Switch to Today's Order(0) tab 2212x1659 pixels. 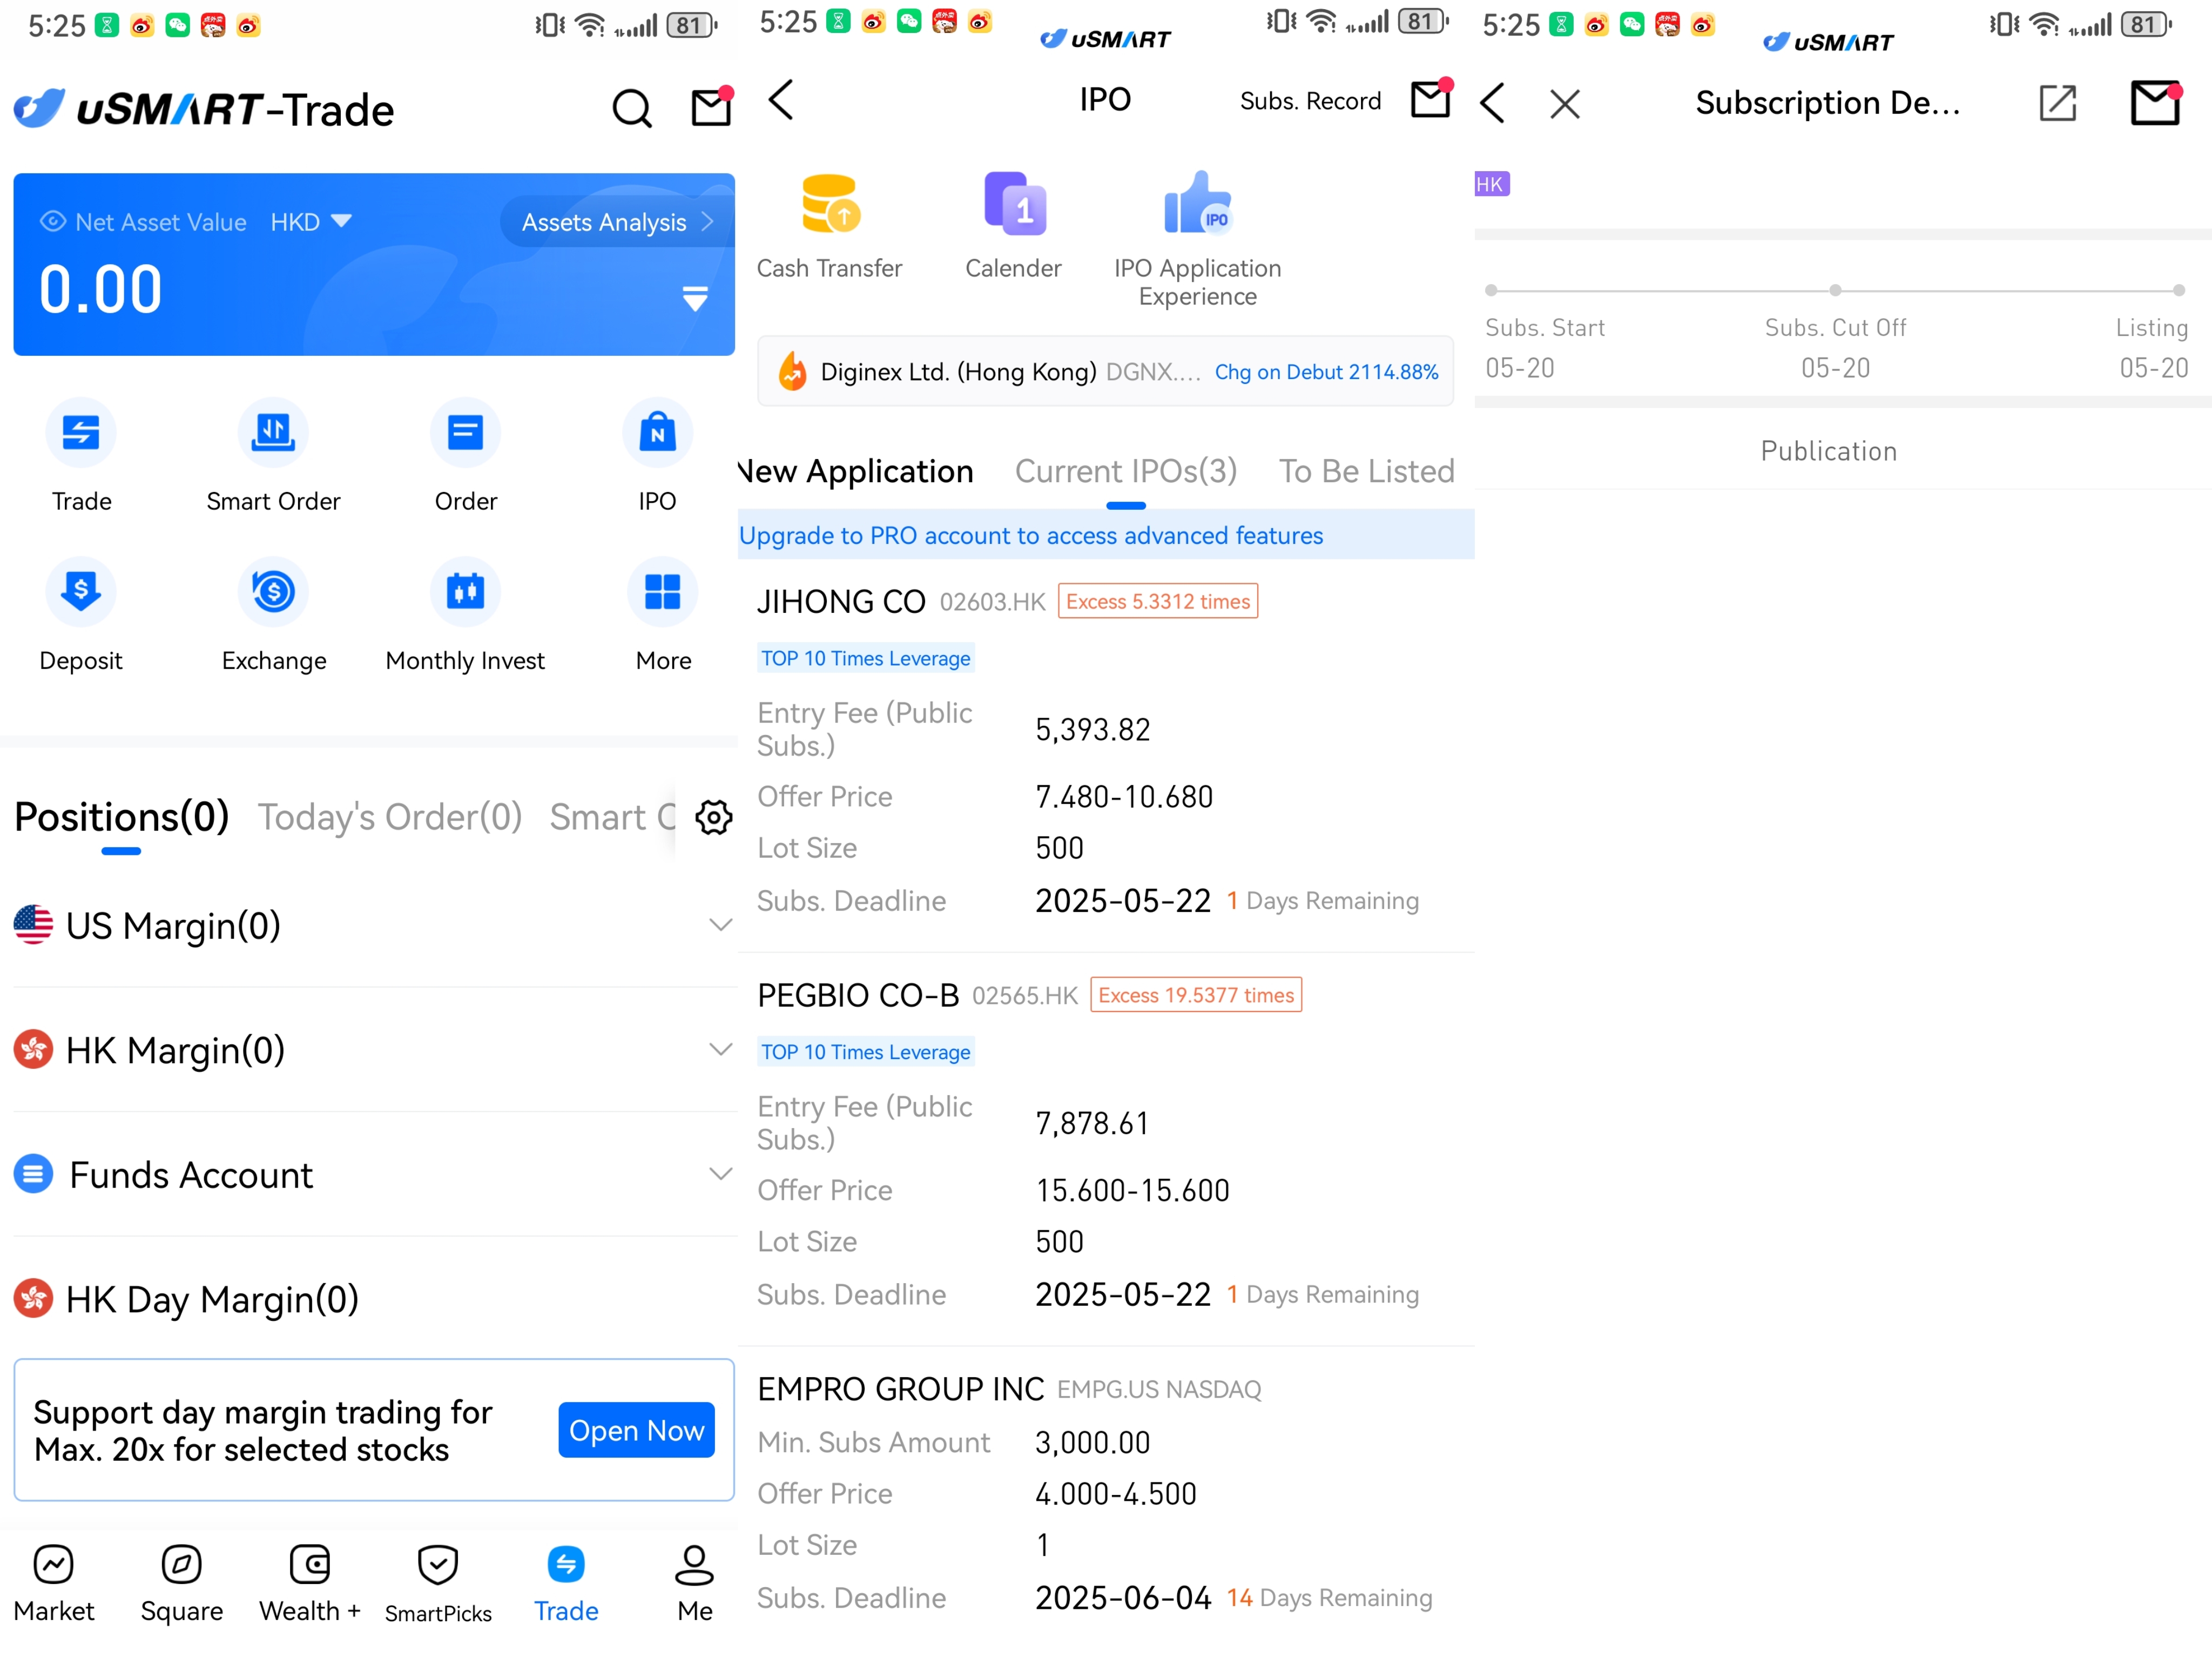tap(390, 817)
